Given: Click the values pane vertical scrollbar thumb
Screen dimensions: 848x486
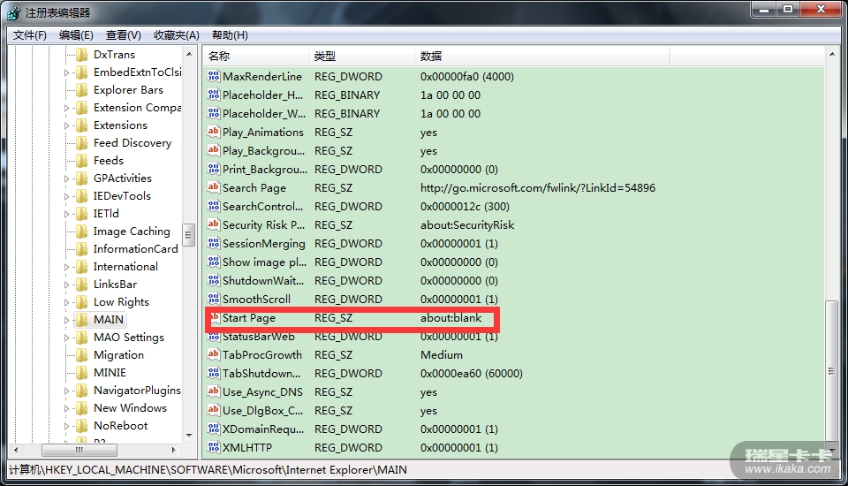Looking at the screenshot, I should click(x=831, y=371).
